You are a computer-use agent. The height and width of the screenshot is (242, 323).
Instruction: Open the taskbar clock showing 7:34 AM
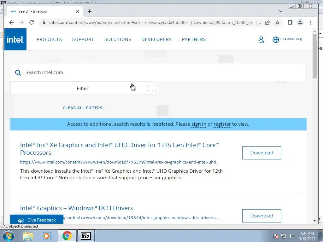pyautogui.click(x=307, y=236)
